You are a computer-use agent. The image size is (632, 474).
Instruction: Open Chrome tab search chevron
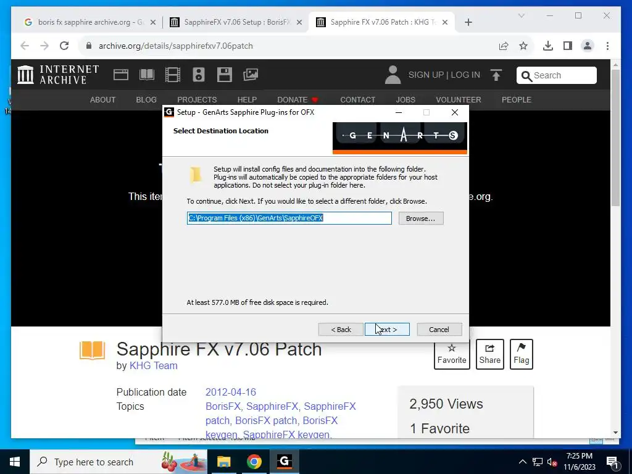point(521,15)
